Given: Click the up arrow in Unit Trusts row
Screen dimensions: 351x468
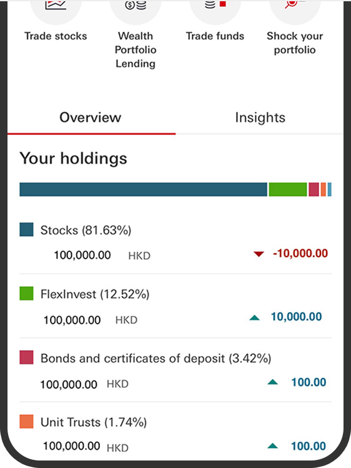Looking at the screenshot, I should click(272, 446).
